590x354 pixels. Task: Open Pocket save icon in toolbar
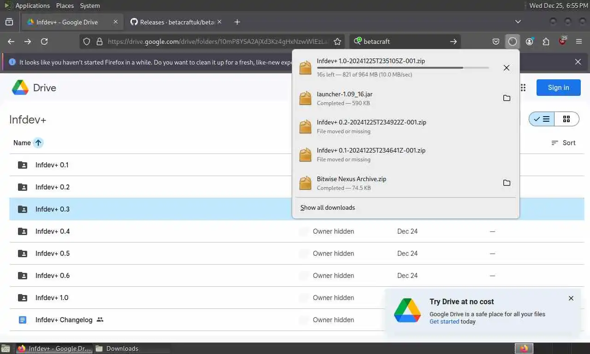(496, 41)
